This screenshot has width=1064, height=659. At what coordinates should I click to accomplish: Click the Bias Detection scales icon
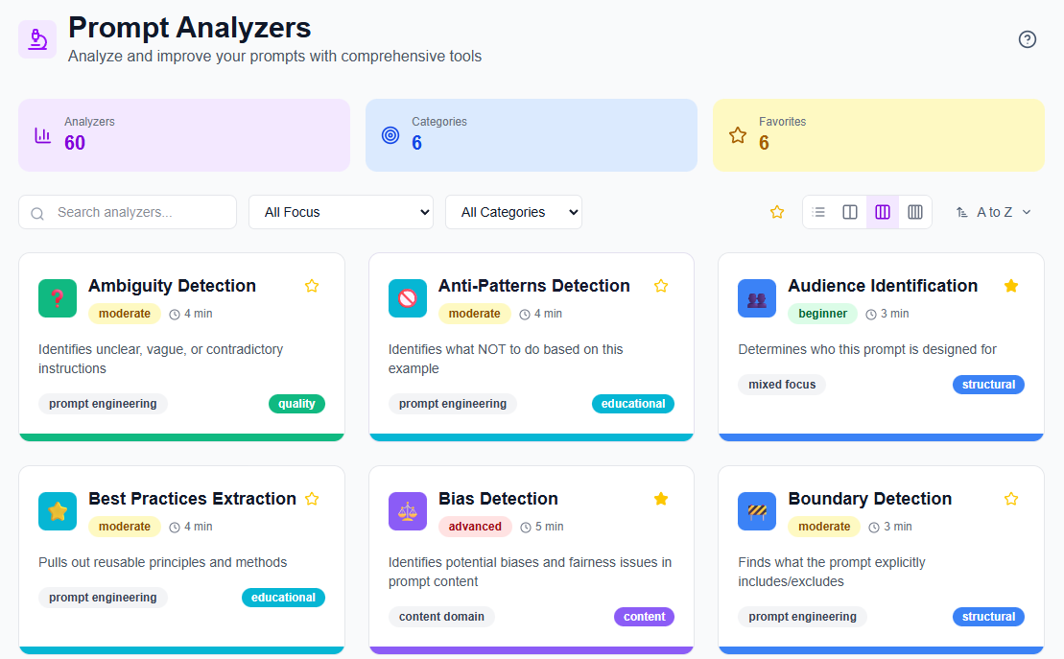point(407,511)
